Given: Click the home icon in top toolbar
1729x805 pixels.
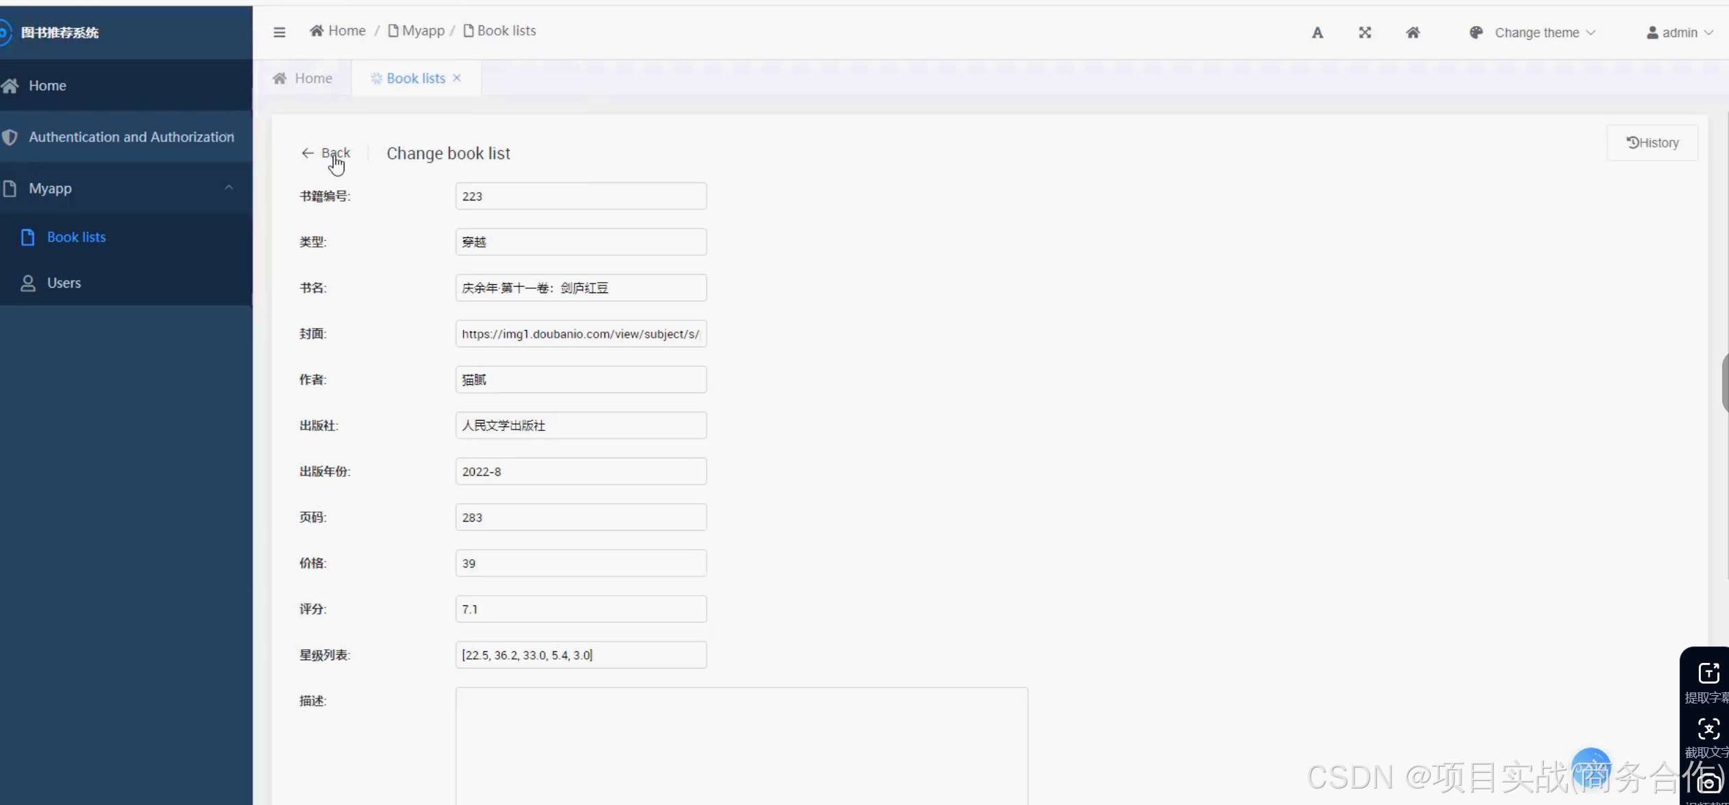Looking at the screenshot, I should pyautogui.click(x=1412, y=33).
